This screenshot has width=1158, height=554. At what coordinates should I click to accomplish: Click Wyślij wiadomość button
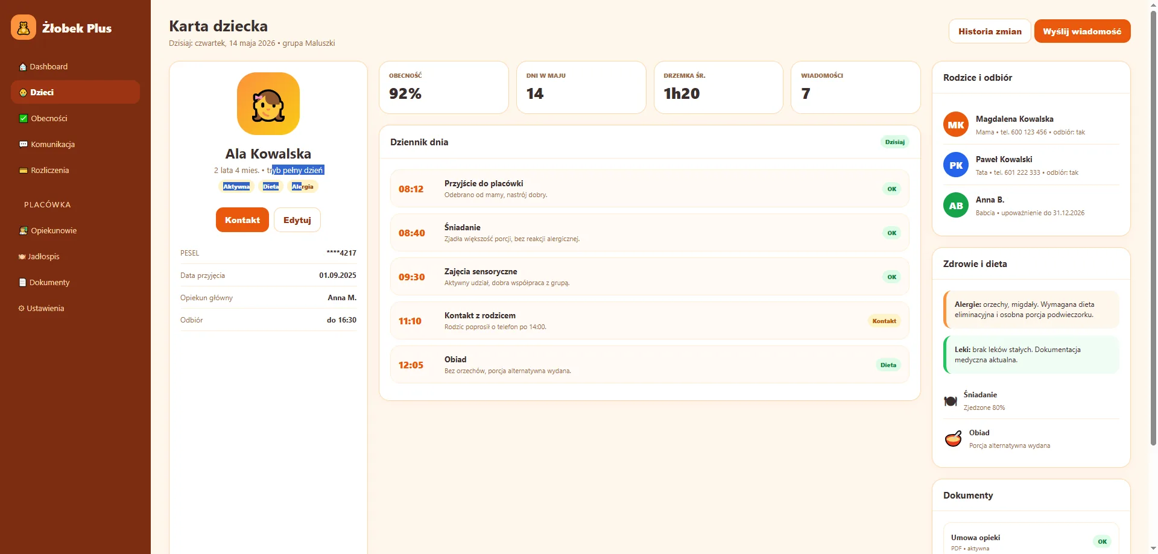[x=1082, y=31]
